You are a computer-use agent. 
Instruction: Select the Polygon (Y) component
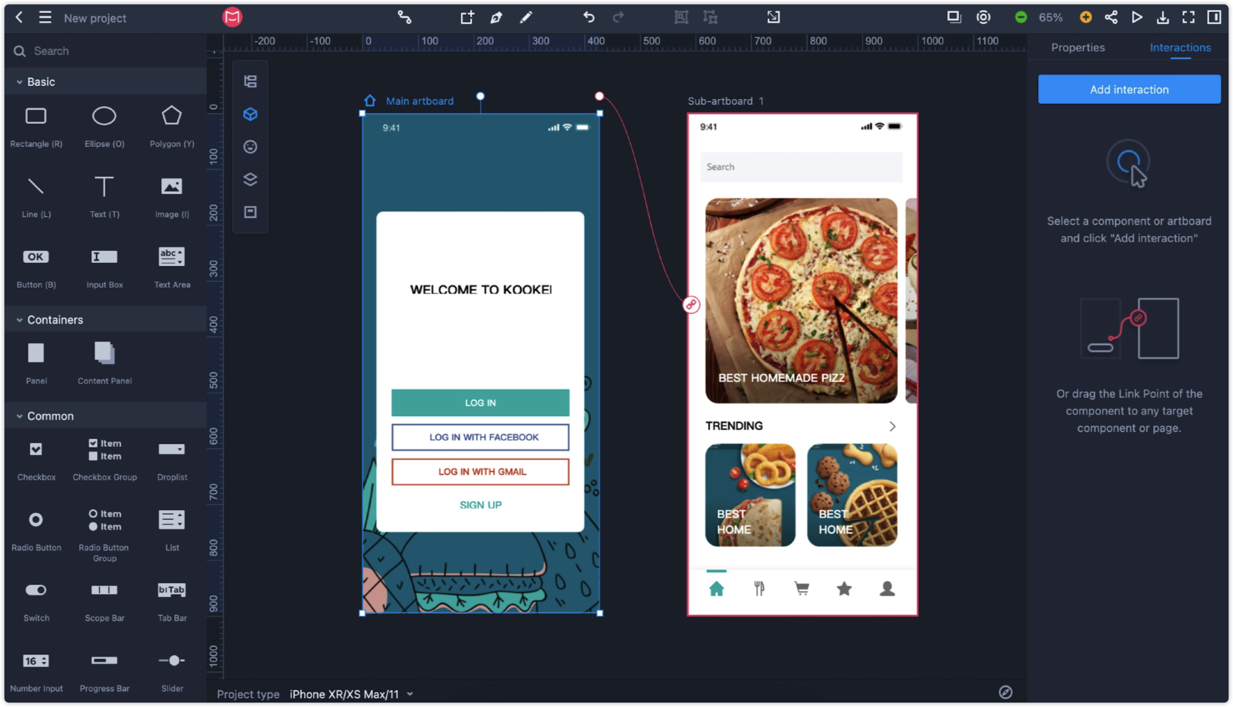pyautogui.click(x=172, y=126)
